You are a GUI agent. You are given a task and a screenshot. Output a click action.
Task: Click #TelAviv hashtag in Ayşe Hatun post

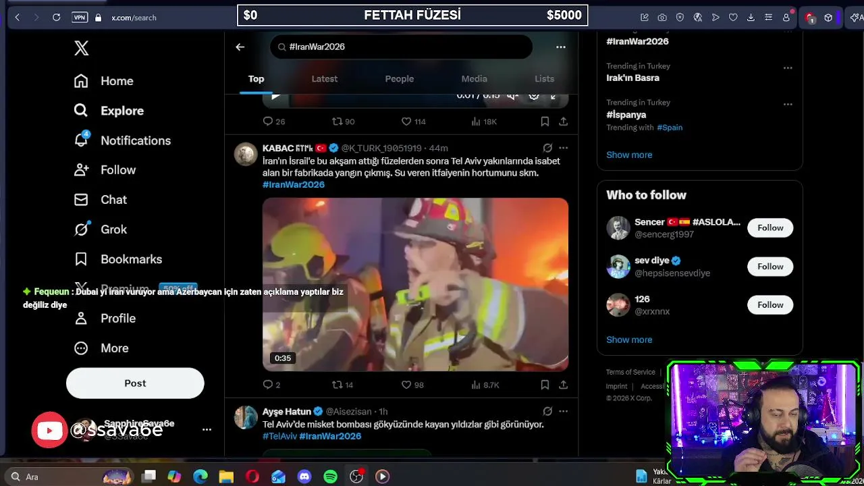[x=279, y=436]
